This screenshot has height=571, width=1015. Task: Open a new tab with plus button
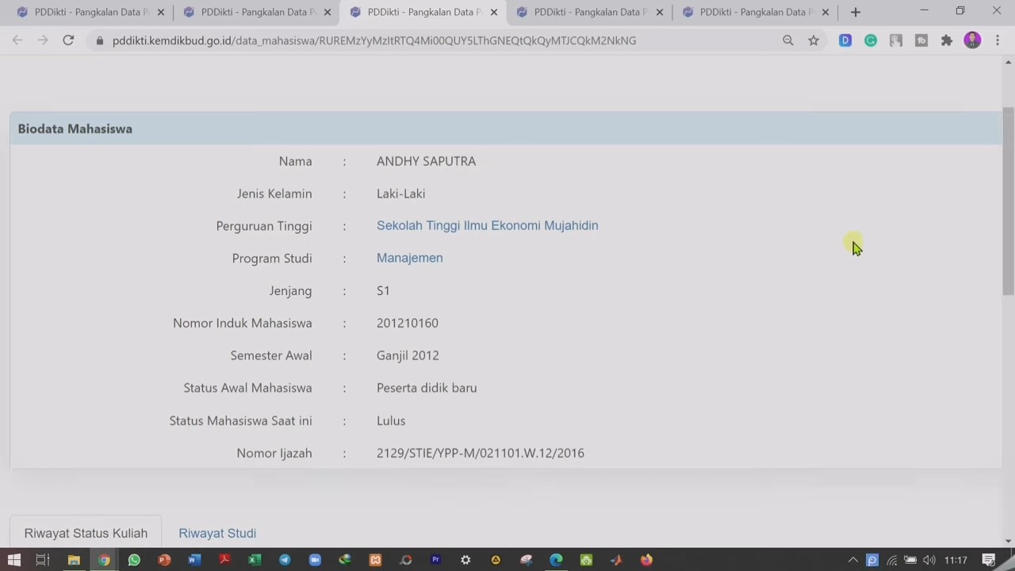tap(855, 12)
